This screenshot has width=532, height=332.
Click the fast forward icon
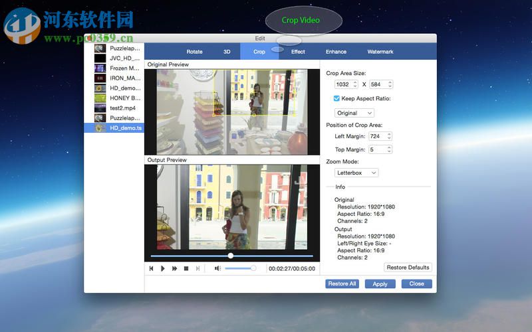(x=174, y=268)
